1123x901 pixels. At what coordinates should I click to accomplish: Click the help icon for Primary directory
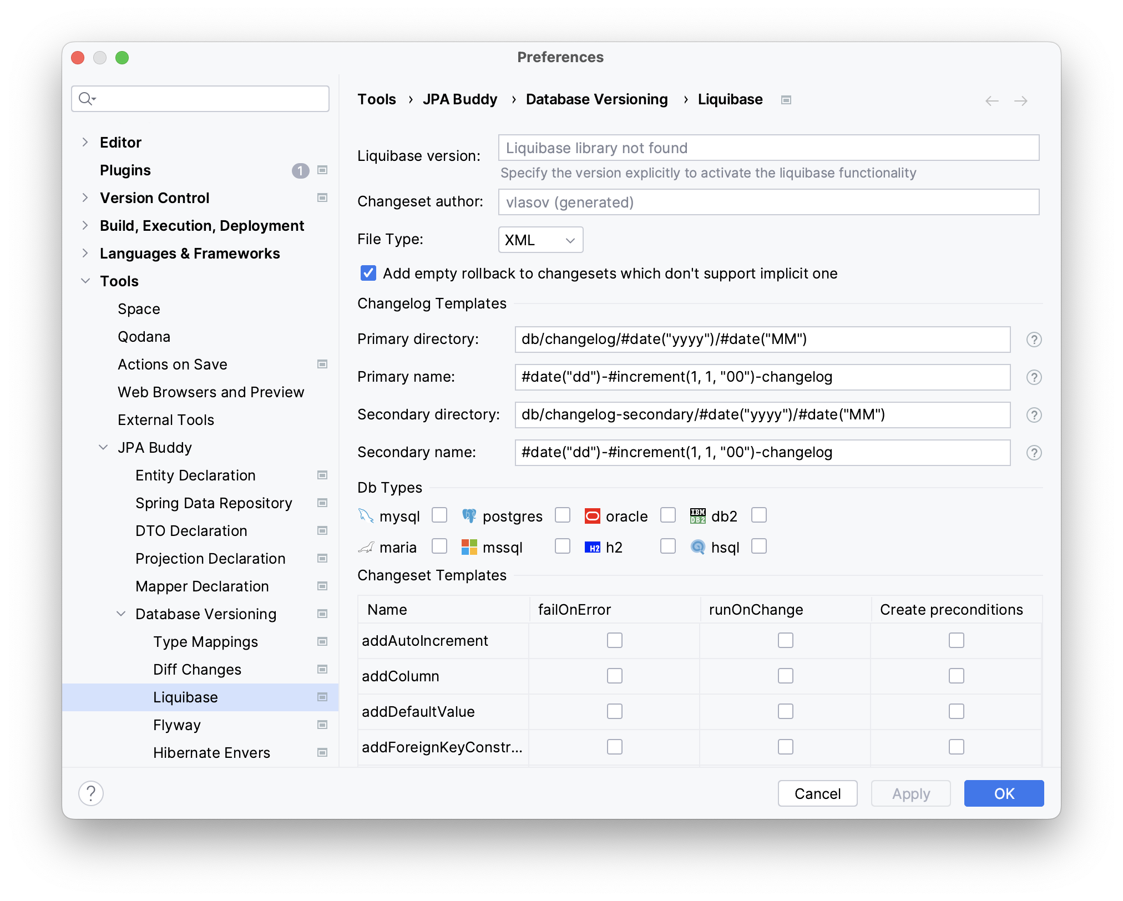click(x=1034, y=340)
